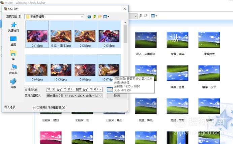Toggle the 为视频文件创建剪辑 checkbox
Screen dimensions: 233x144
[x=34, y=107]
